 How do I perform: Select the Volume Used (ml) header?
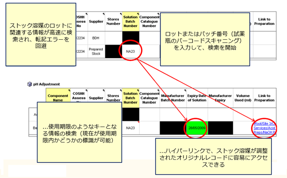(x=243, y=98)
